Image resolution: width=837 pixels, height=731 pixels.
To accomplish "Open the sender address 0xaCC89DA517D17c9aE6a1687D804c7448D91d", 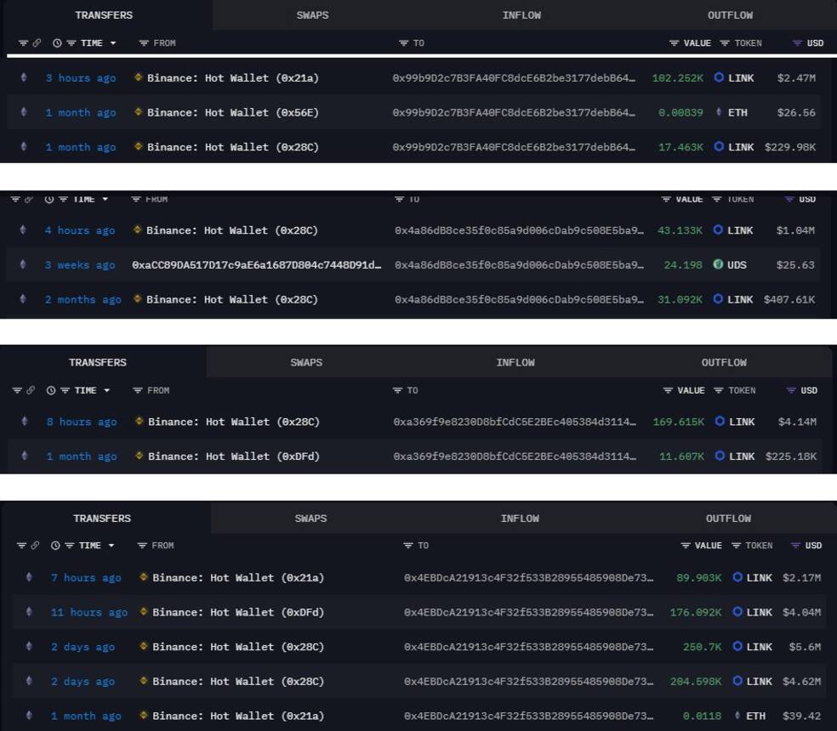I will [x=257, y=264].
